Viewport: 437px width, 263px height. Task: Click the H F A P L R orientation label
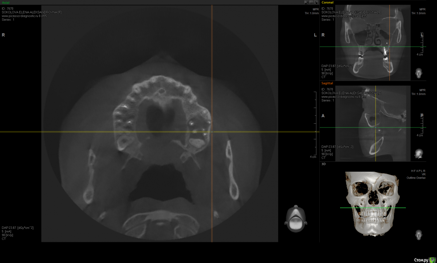pyautogui.click(x=418, y=171)
